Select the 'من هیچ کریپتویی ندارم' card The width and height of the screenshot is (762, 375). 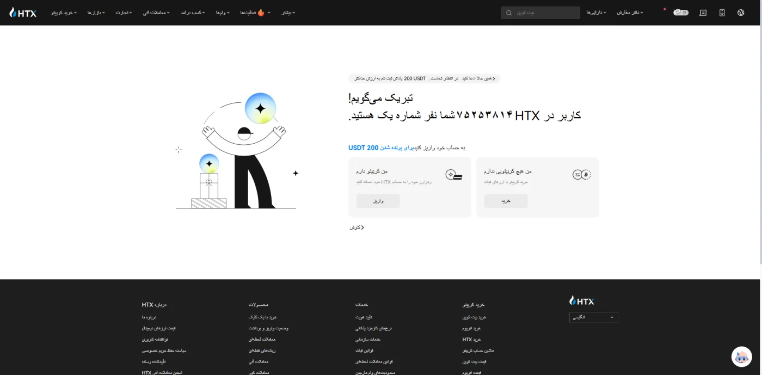click(x=538, y=187)
